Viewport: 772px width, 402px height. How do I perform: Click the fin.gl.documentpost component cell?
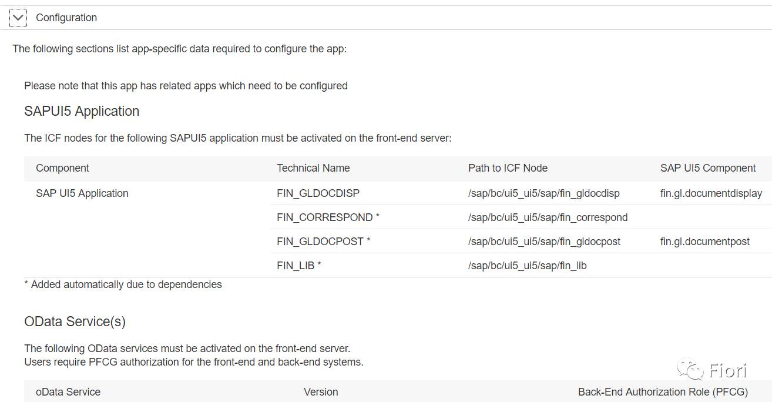[x=704, y=242]
